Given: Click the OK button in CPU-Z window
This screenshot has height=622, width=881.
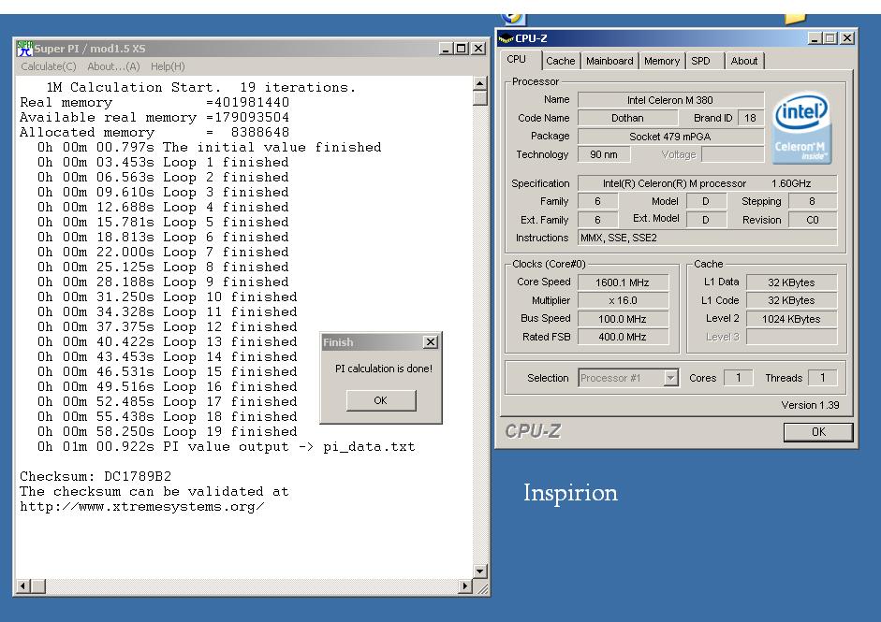Looking at the screenshot, I should (x=818, y=432).
